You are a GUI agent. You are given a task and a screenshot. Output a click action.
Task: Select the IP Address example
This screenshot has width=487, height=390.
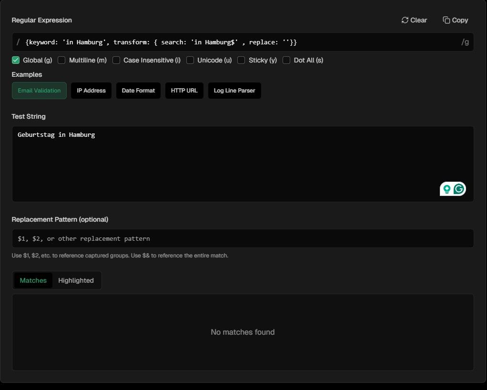tap(91, 91)
